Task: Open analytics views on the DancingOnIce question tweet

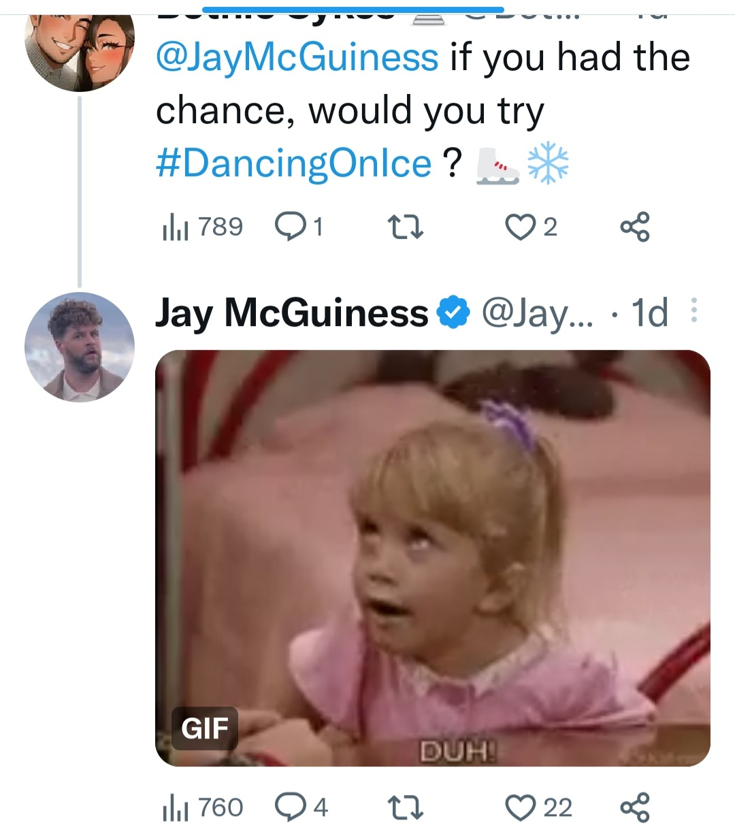Action: coord(202,227)
